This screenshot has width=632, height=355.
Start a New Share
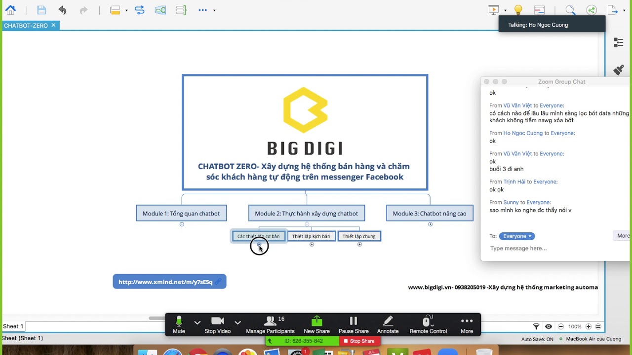316,325
